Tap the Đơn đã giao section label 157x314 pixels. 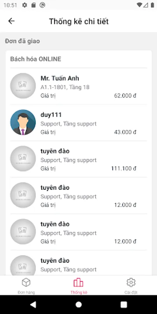coord(22,41)
